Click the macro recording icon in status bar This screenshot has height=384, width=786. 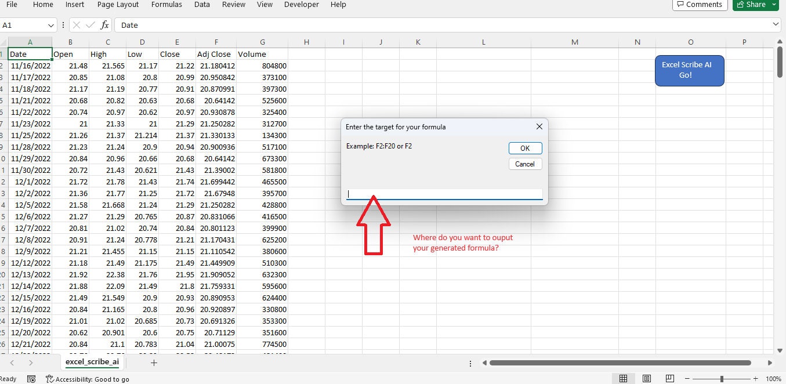31,379
